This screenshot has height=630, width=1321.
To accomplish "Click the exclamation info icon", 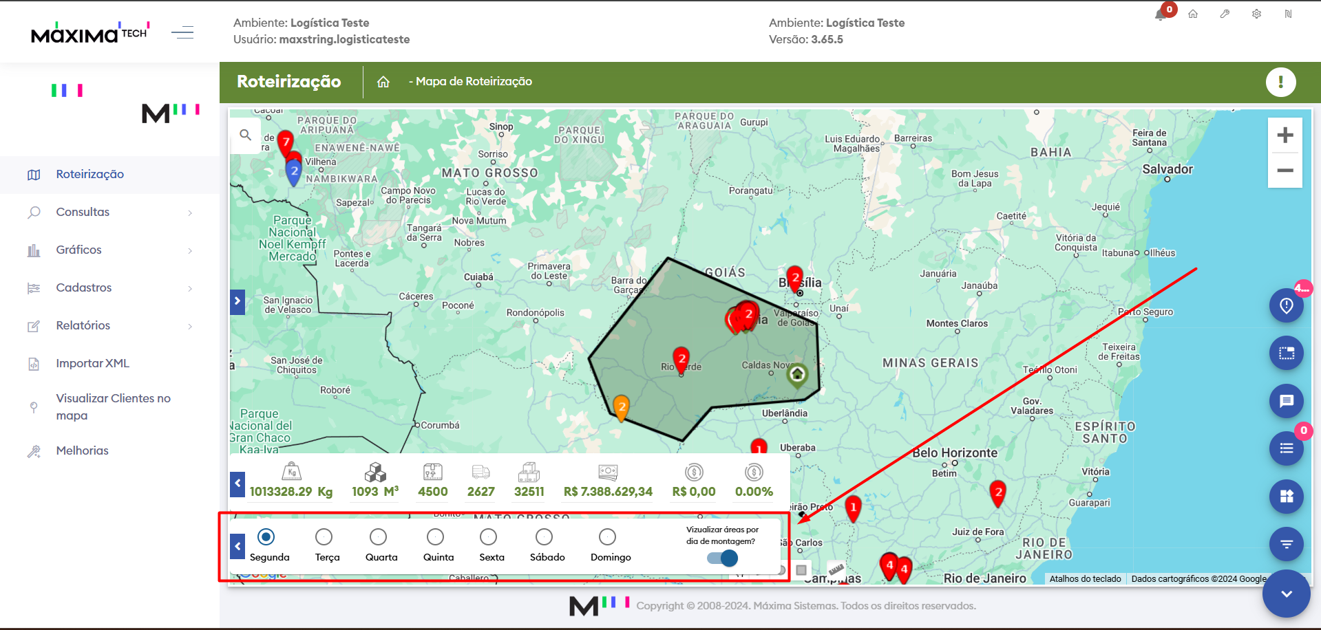I will (1280, 82).
